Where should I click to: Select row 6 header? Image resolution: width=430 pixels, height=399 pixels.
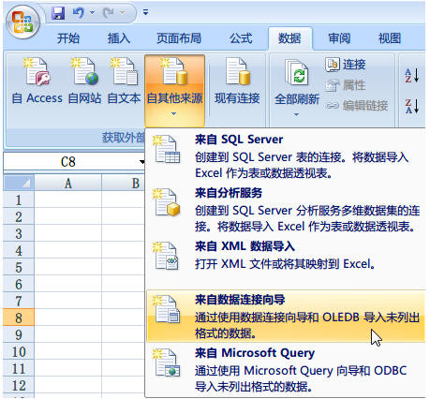coord(19,284)
